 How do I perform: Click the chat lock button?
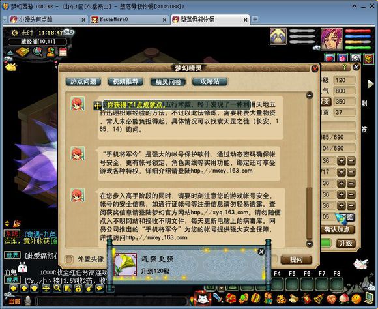[78, 288]
